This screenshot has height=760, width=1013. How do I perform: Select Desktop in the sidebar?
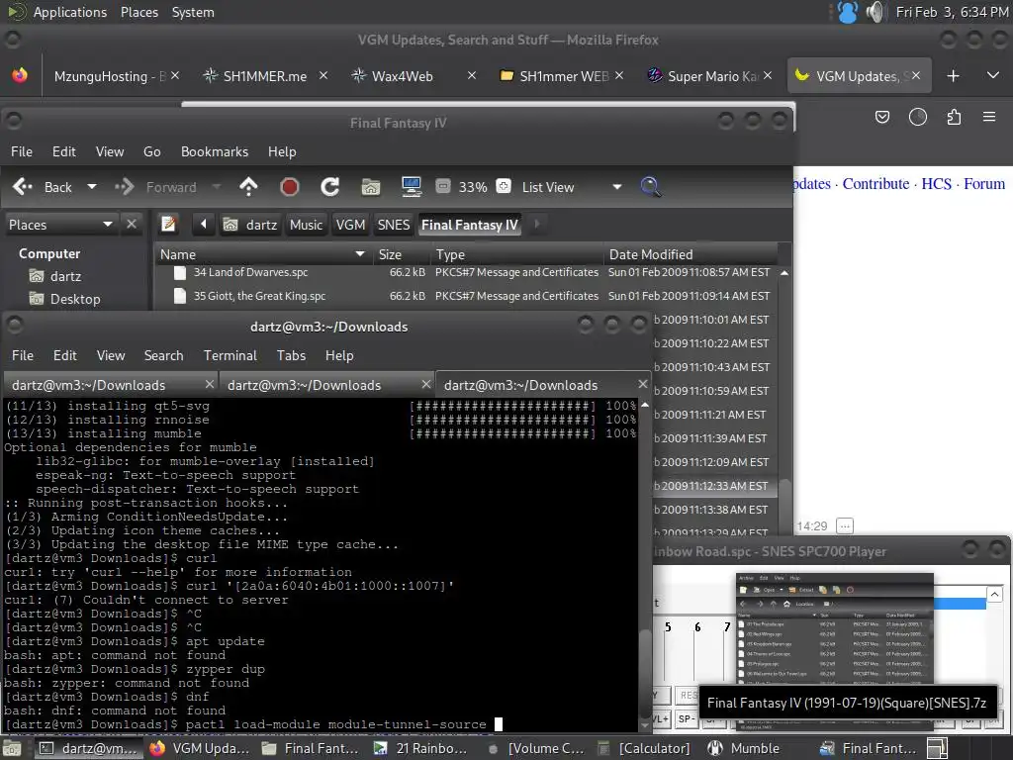click(64, 299)
